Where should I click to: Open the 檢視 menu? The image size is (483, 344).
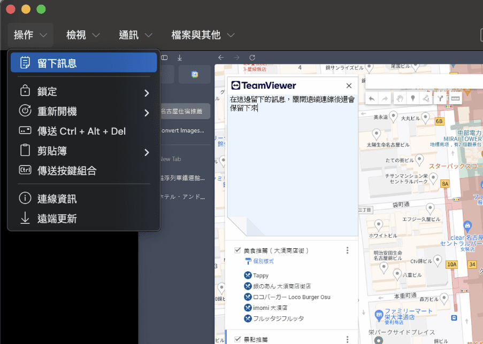[x=83, y=35]
